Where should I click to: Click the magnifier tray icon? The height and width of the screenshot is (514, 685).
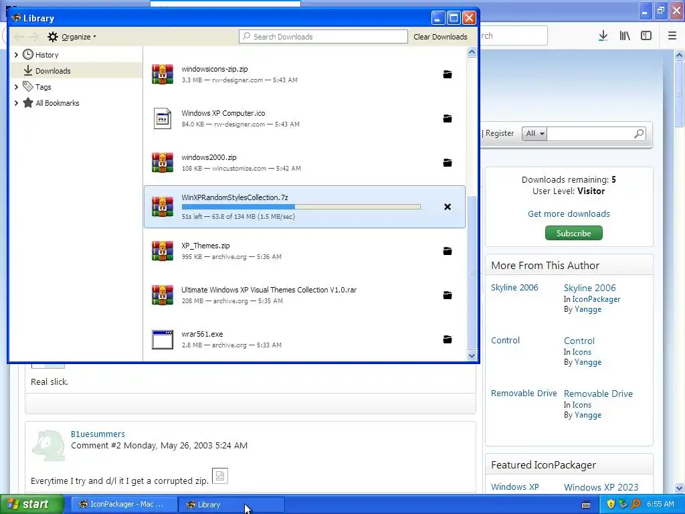coord(636,504)
